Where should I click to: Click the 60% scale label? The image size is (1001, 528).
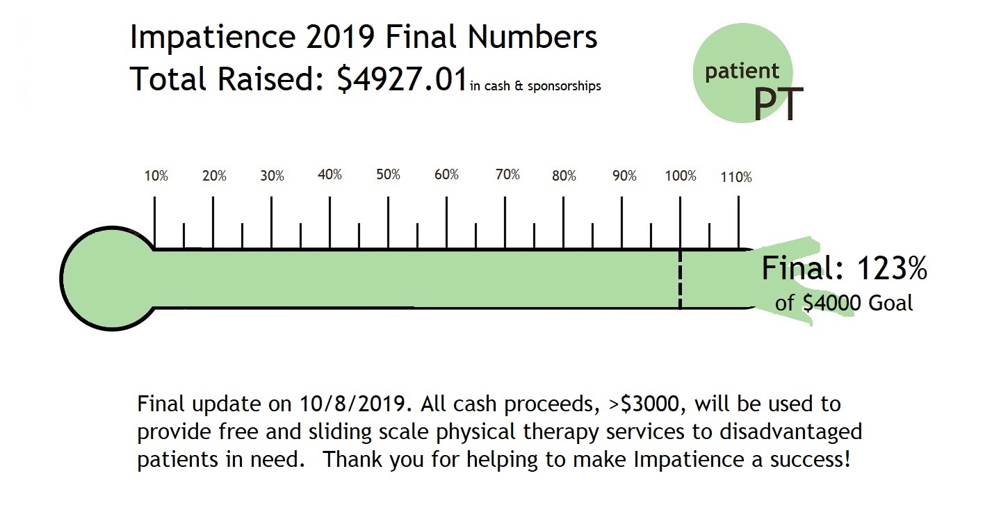click(446, 175)
